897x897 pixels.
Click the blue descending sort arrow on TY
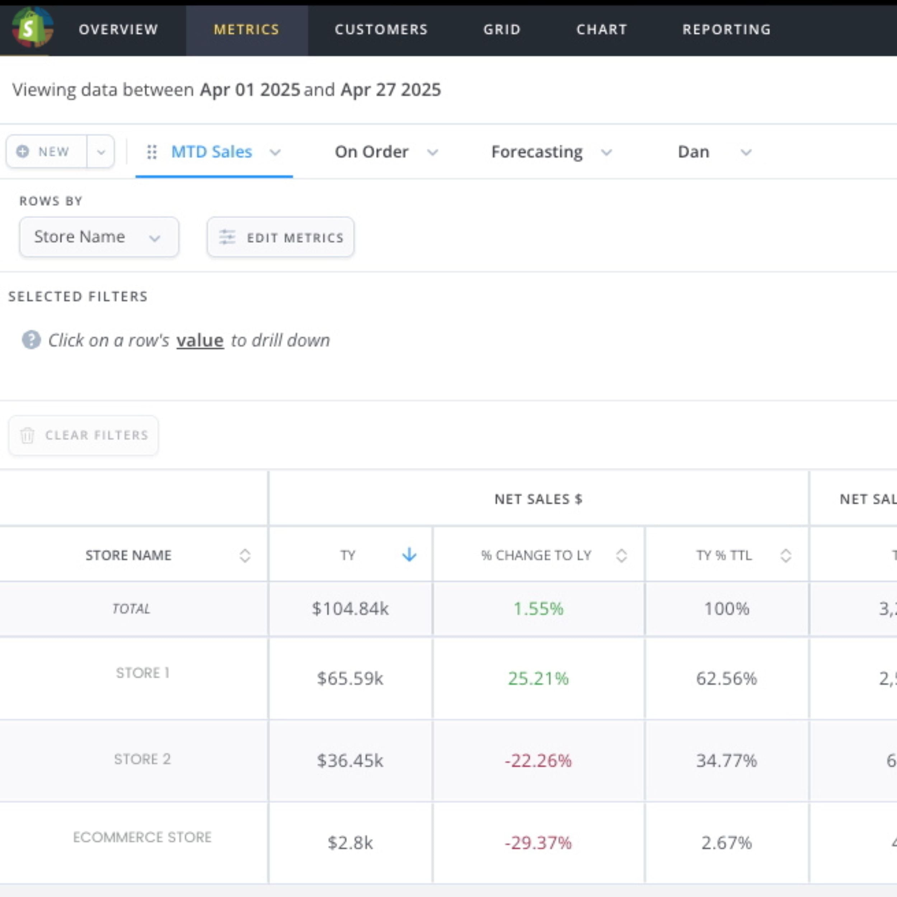point(409,554)
